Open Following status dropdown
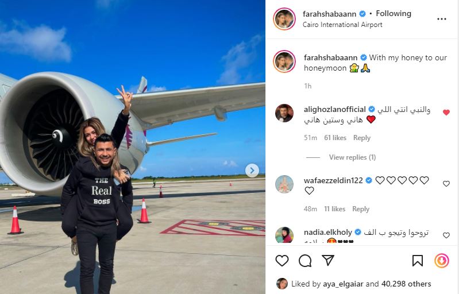Viewport: 459px width, 294px height. (394, 13)
